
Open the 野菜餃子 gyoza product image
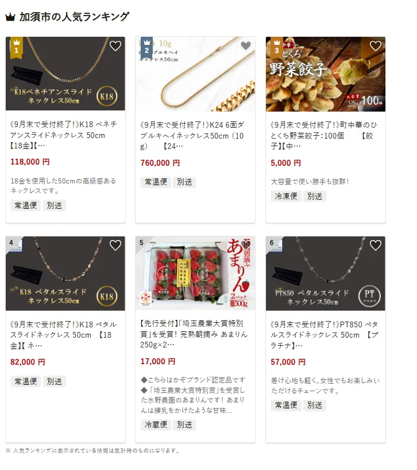tap(326, 74)
